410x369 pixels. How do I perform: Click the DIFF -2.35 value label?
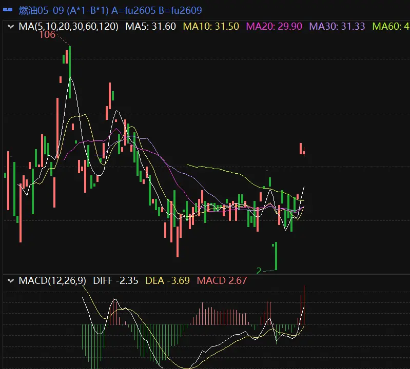(115, 280)
